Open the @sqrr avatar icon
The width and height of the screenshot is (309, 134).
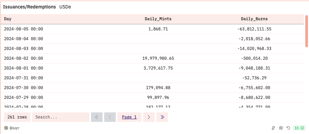coord(6,128)
